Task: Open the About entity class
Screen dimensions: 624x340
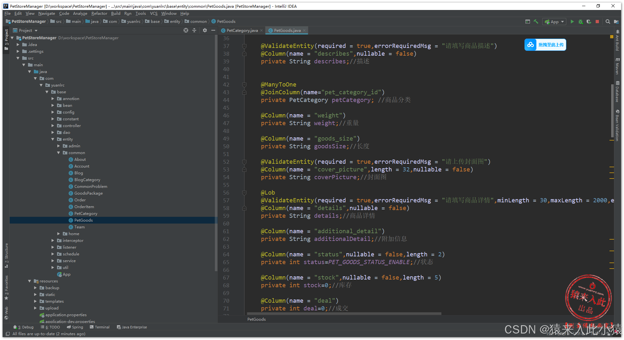Action: coord(80,160)
